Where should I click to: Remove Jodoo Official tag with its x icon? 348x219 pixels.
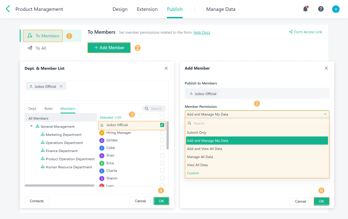(x=61, y=86)
